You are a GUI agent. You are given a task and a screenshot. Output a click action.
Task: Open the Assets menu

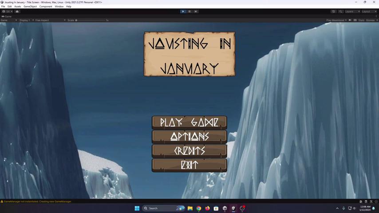tap(17, 7)
